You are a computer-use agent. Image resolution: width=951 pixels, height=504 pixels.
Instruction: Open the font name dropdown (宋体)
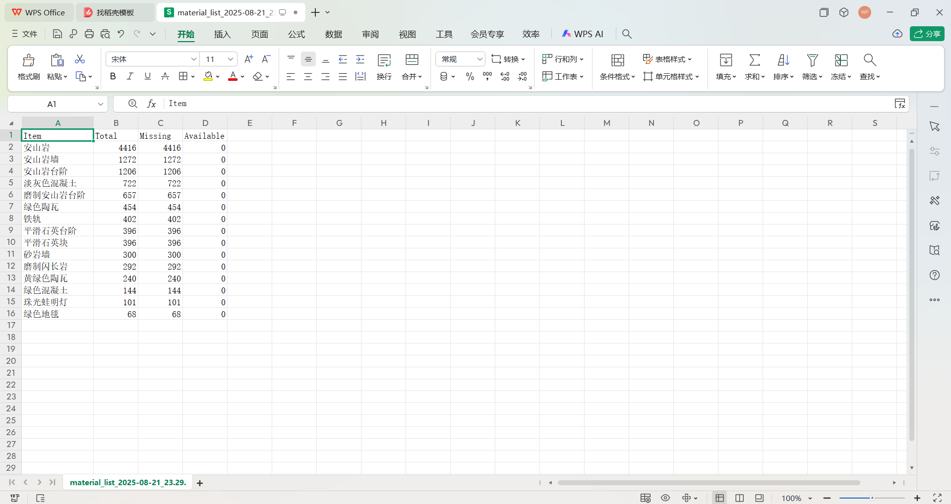click(x=194, y=59)
